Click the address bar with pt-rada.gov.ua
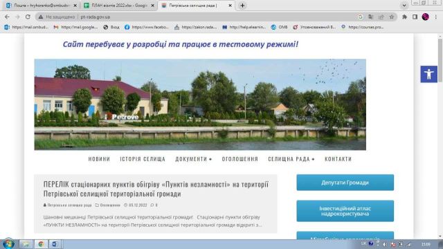 pyautogui.click(x=198, y=17)
